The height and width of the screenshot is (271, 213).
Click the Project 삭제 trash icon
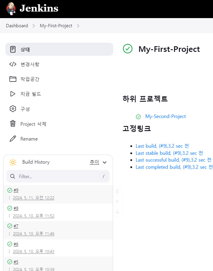13,124
